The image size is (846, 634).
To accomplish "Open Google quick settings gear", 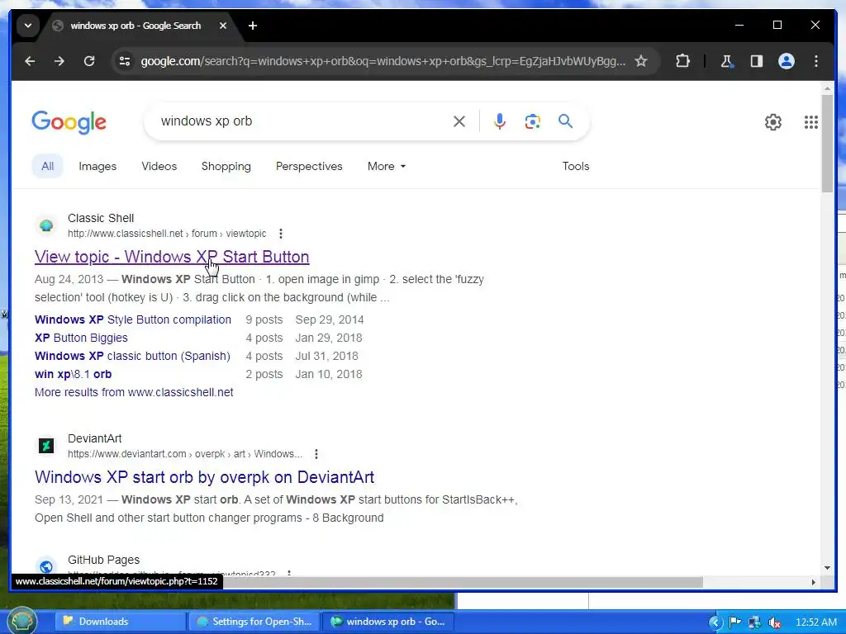I will click(x=773, y=122).
